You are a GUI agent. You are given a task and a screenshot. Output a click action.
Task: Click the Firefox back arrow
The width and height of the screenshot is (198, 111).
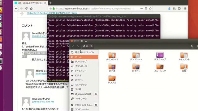point(16,9)
